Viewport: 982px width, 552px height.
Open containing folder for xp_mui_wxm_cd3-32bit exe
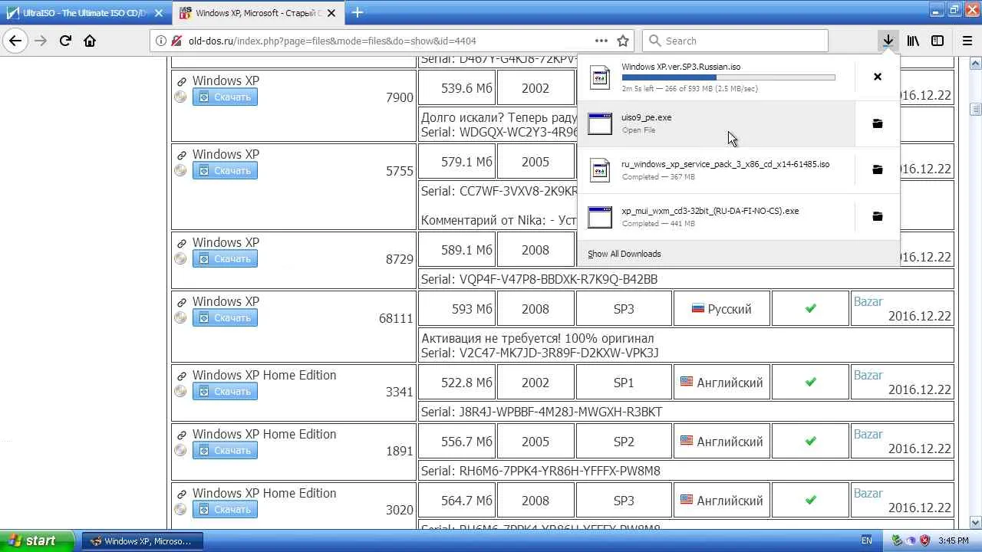click(x=878, y=217)
